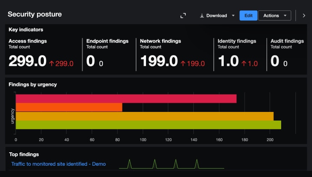Enter full screen mode using the expand icon
This screenshot has height=177, width=312.
[x=183, y=16]
